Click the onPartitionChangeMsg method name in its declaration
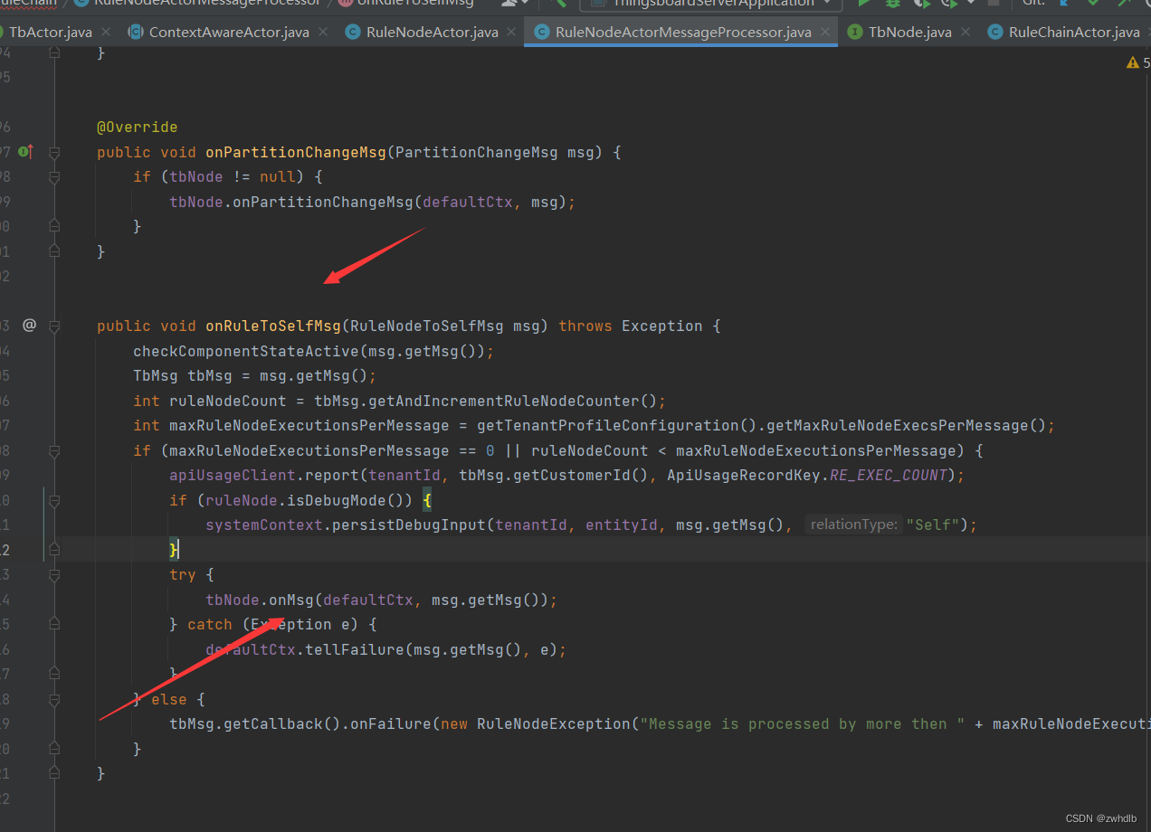Image resolution: width=1151 pixels, height=832 pixels. point(296,152)
